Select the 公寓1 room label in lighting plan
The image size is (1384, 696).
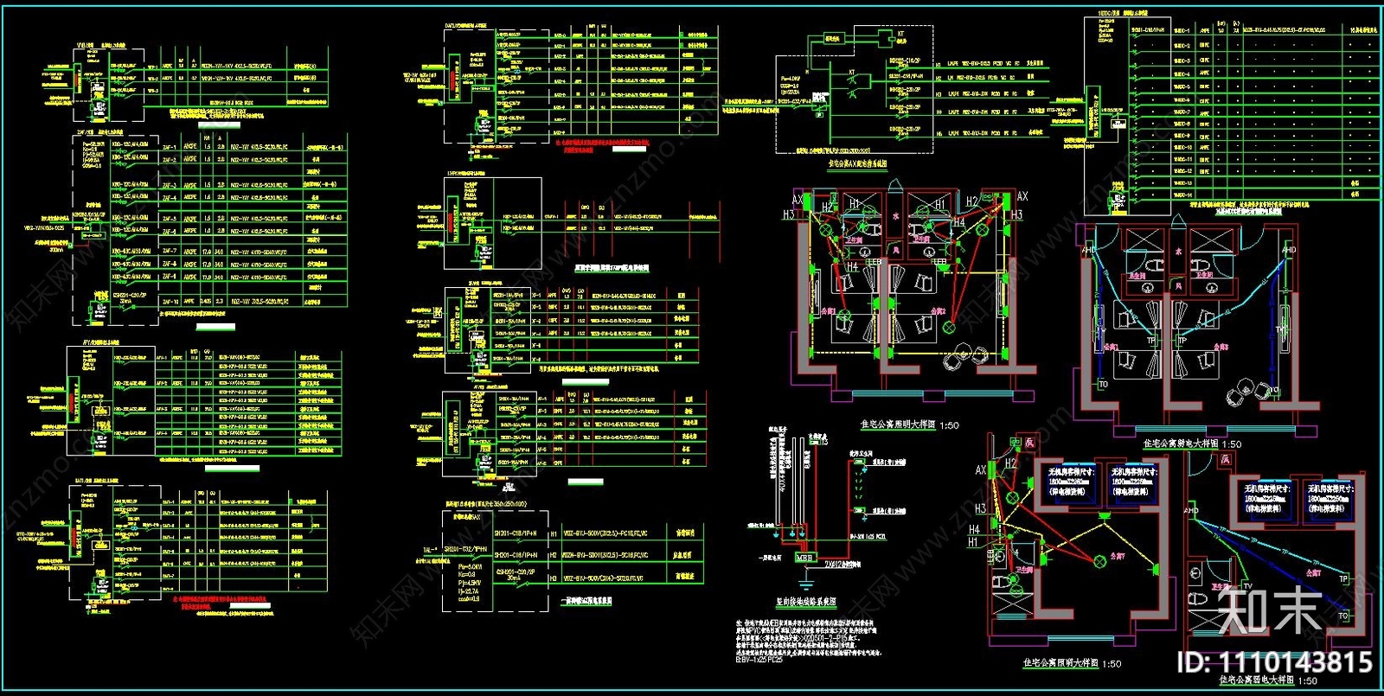pos(828,310)
